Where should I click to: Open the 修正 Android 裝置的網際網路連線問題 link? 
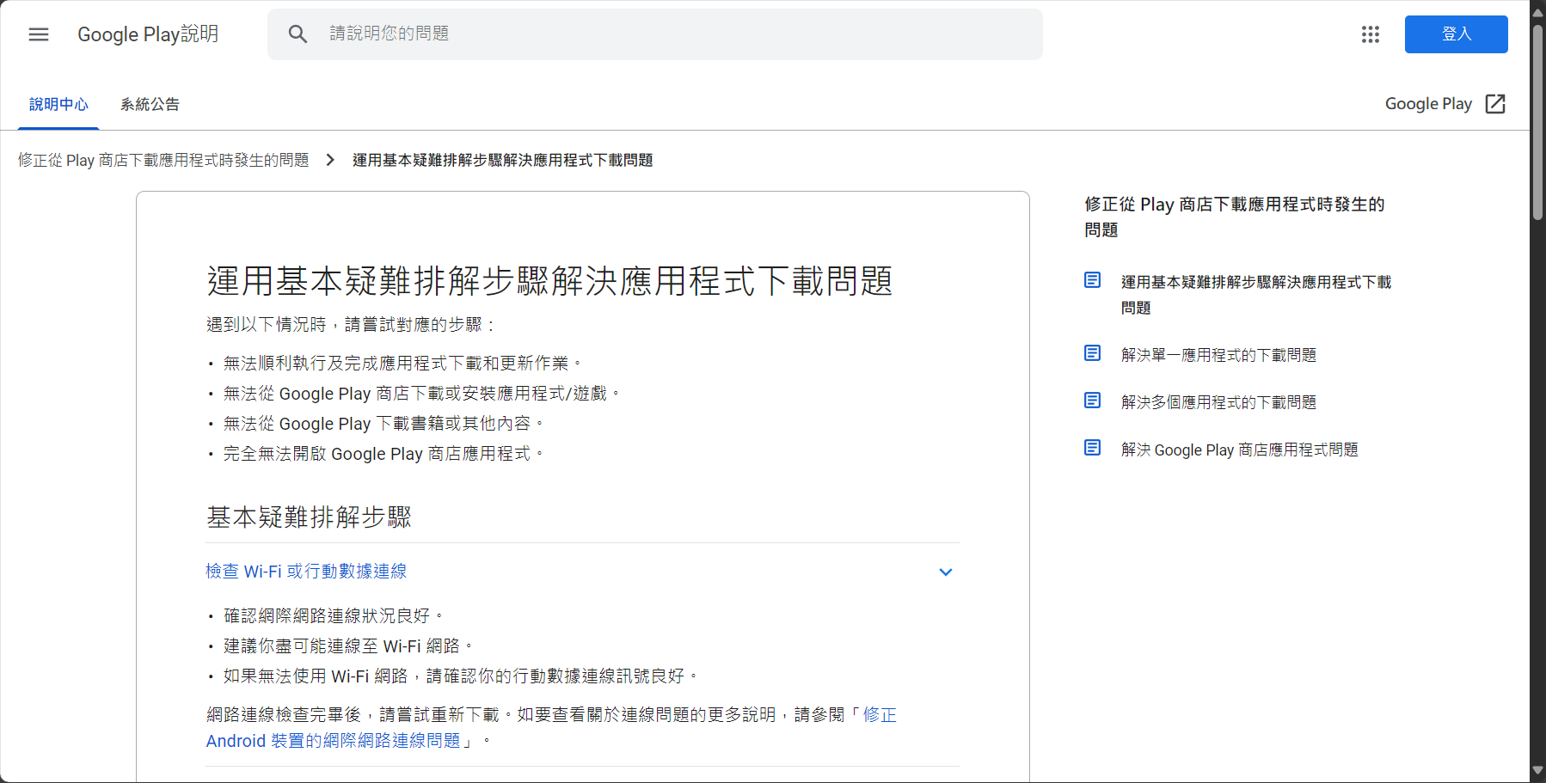[551, 727]
